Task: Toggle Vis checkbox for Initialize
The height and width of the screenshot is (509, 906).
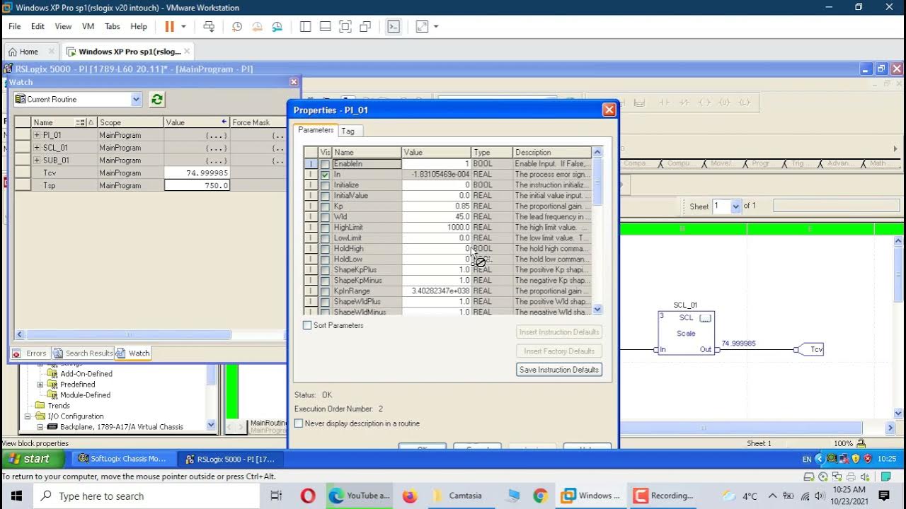Action: pos(325,185)
